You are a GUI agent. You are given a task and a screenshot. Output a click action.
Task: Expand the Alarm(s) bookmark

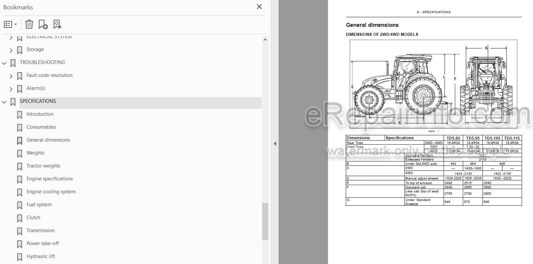pyautogui.click(x=11, y=89)
